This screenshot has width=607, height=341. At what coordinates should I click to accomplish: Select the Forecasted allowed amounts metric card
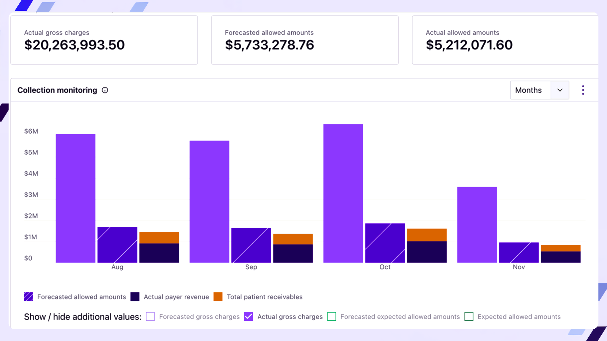coord(304,40)
